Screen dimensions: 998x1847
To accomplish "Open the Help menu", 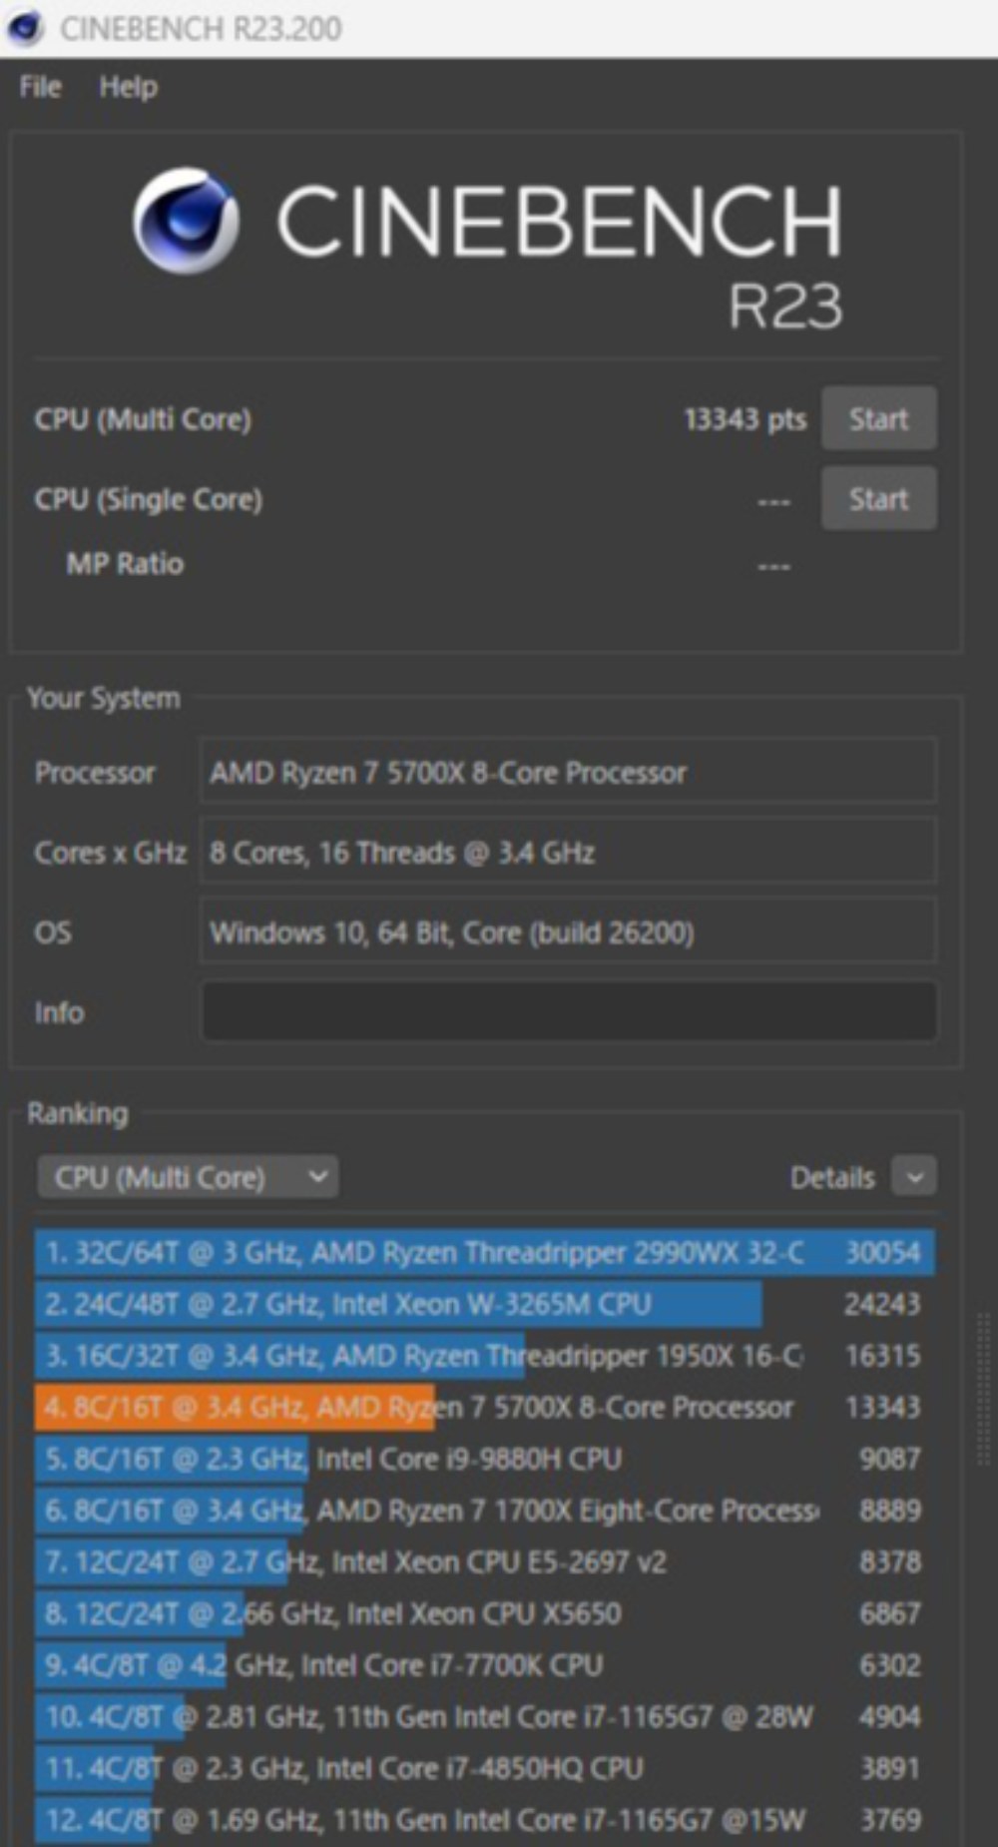I will (x=128, y=87).
